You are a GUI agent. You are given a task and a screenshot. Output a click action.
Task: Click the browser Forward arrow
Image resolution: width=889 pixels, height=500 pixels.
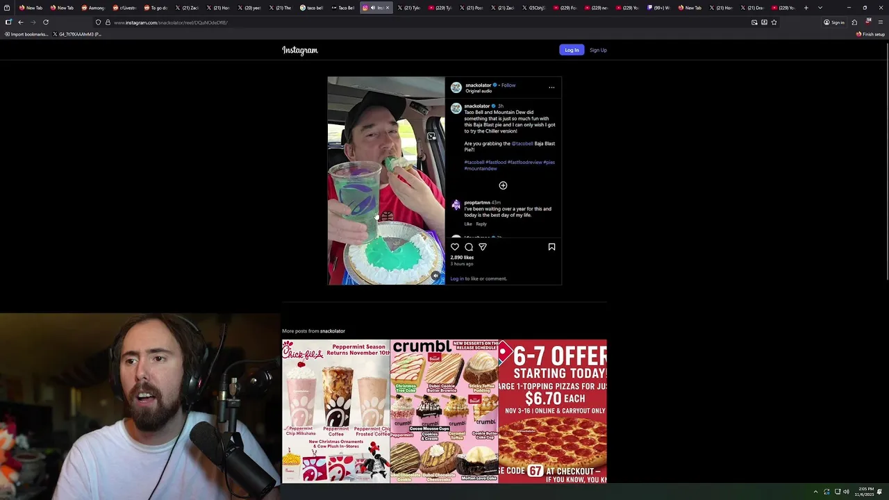click(x=33, y=22)
